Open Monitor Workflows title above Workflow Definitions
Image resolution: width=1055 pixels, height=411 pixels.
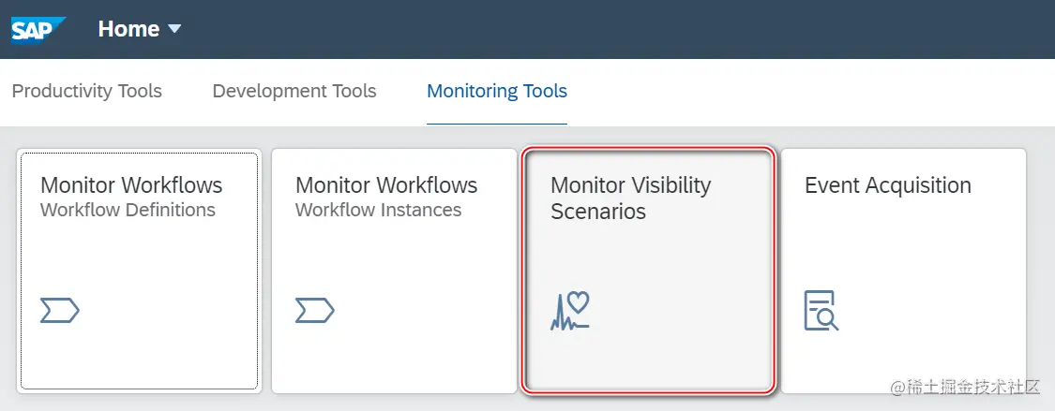[131, 184]
